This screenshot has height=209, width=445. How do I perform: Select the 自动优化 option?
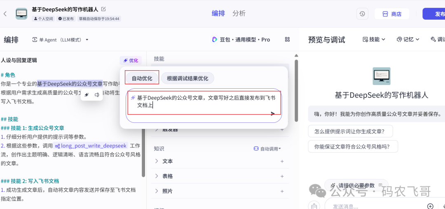coord(142,78)
